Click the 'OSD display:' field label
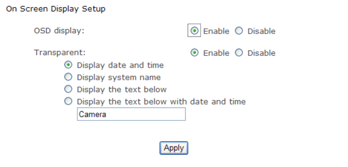 [59, 31]
